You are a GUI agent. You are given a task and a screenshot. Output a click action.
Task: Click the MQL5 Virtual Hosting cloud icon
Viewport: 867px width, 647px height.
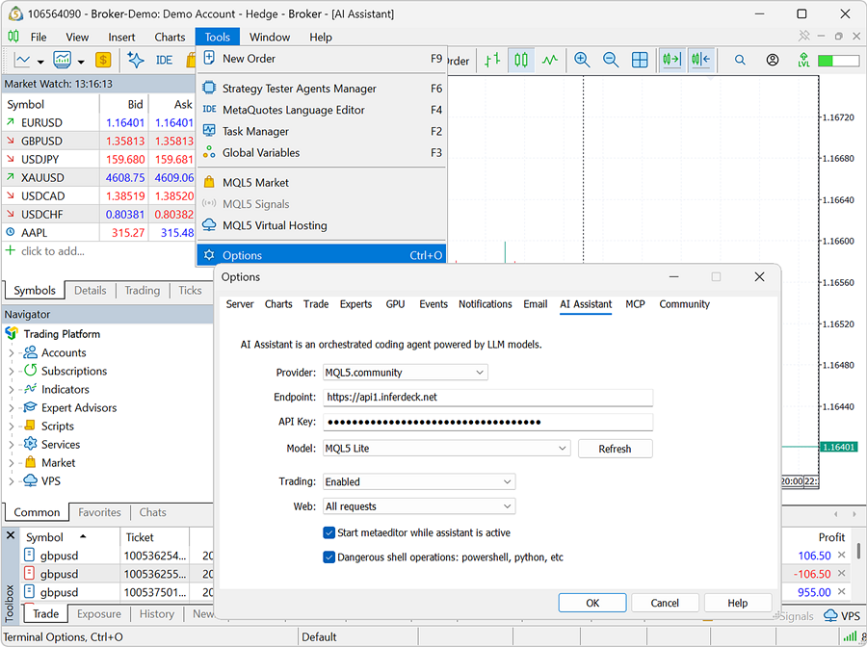pos(209,225)
